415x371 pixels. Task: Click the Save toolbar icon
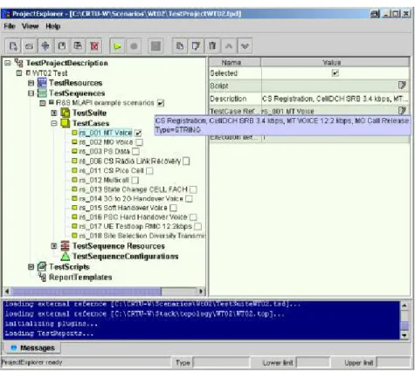62,46
